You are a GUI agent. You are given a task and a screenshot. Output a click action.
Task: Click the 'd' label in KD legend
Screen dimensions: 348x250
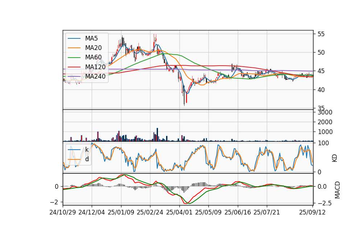coord(87,159)
